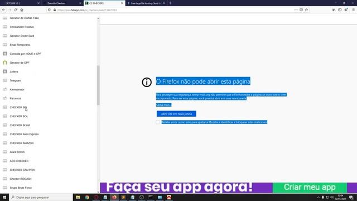Switch to the CC CHECKERS browser tab
The image size is (357, 201).
[x=104, y=3]
